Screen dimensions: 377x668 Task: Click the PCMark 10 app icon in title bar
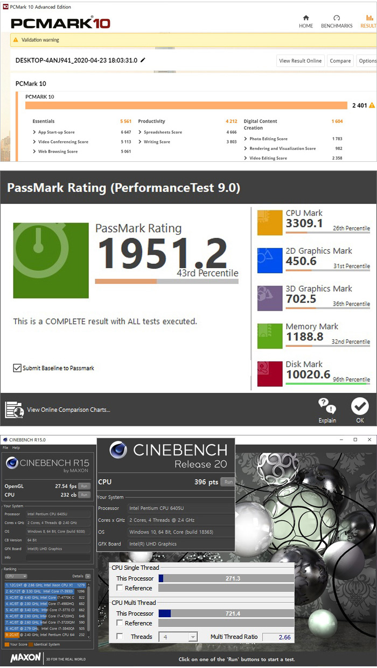coord(5,7)
